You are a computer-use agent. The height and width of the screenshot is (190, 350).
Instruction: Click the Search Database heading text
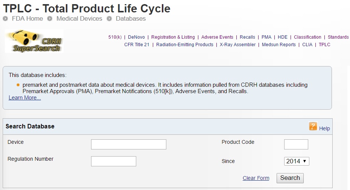[x=30, y=126]
